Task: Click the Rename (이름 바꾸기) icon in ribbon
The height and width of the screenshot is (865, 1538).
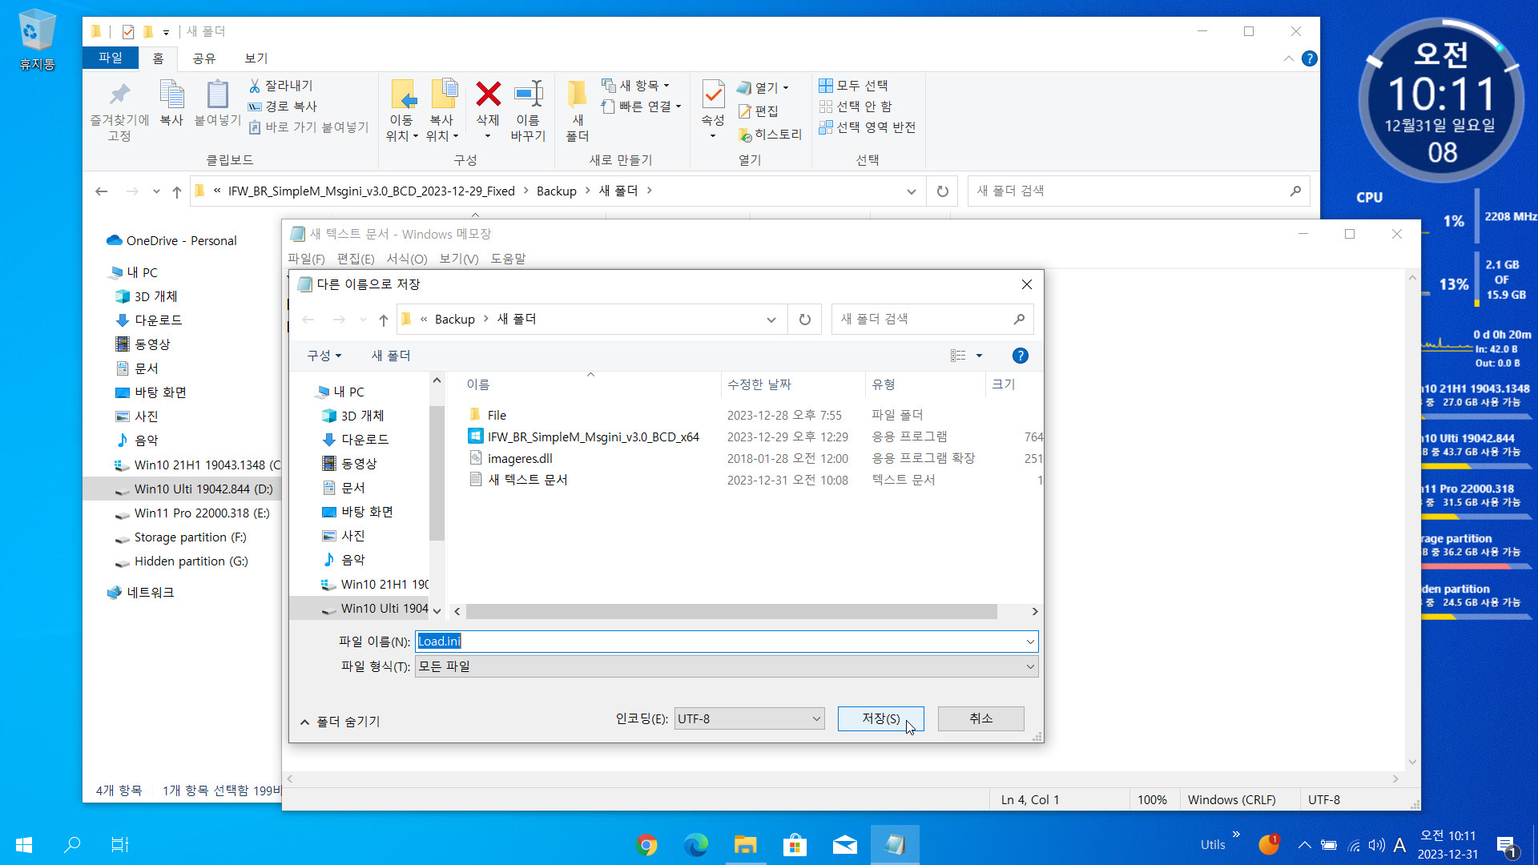Action: click(x=528, y=95)
